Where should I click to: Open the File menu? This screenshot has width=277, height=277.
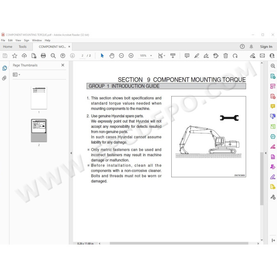click(3, 40)
